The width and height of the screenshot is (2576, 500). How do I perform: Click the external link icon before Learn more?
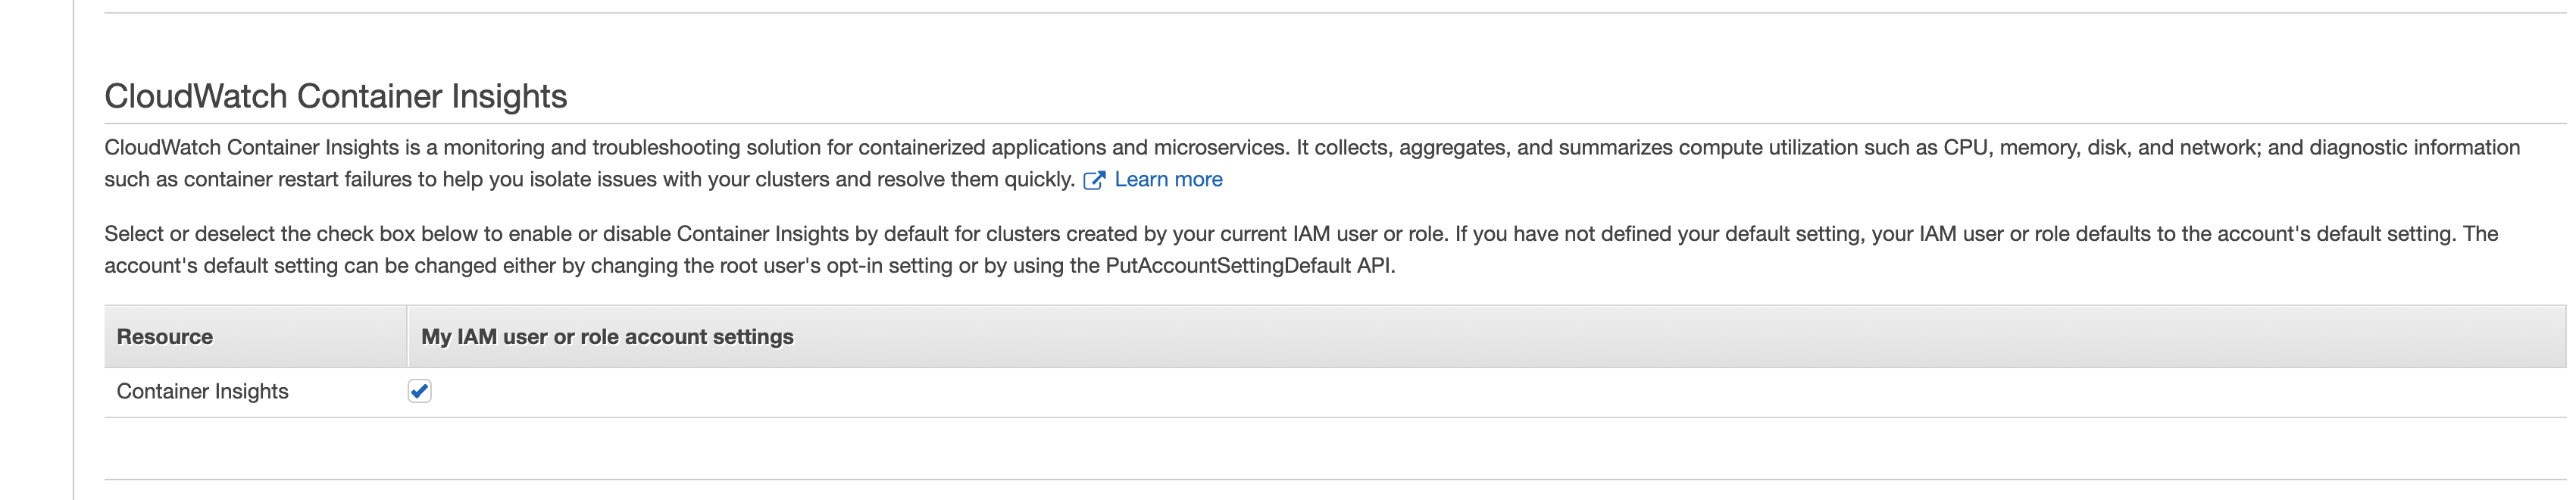(1093, 181)
